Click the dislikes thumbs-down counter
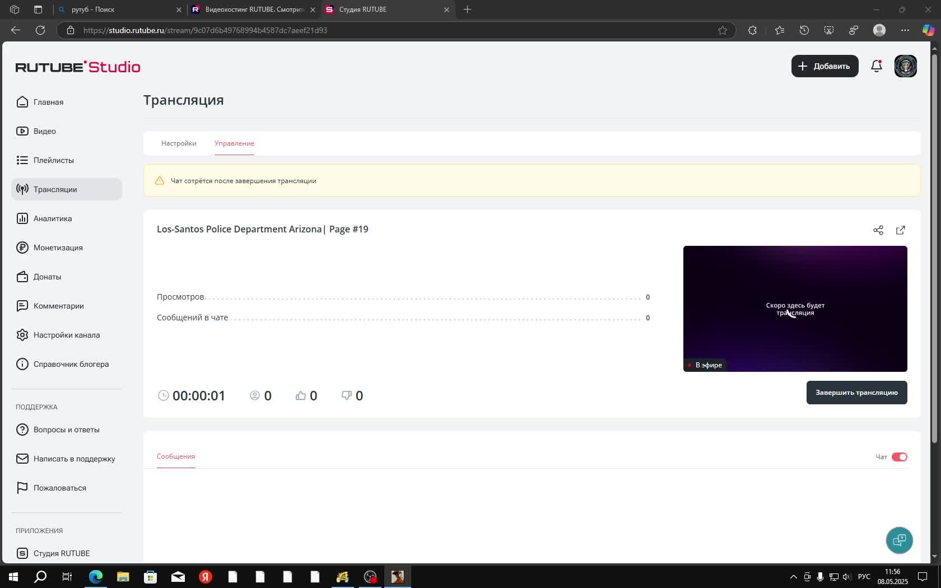 (352, 396)
